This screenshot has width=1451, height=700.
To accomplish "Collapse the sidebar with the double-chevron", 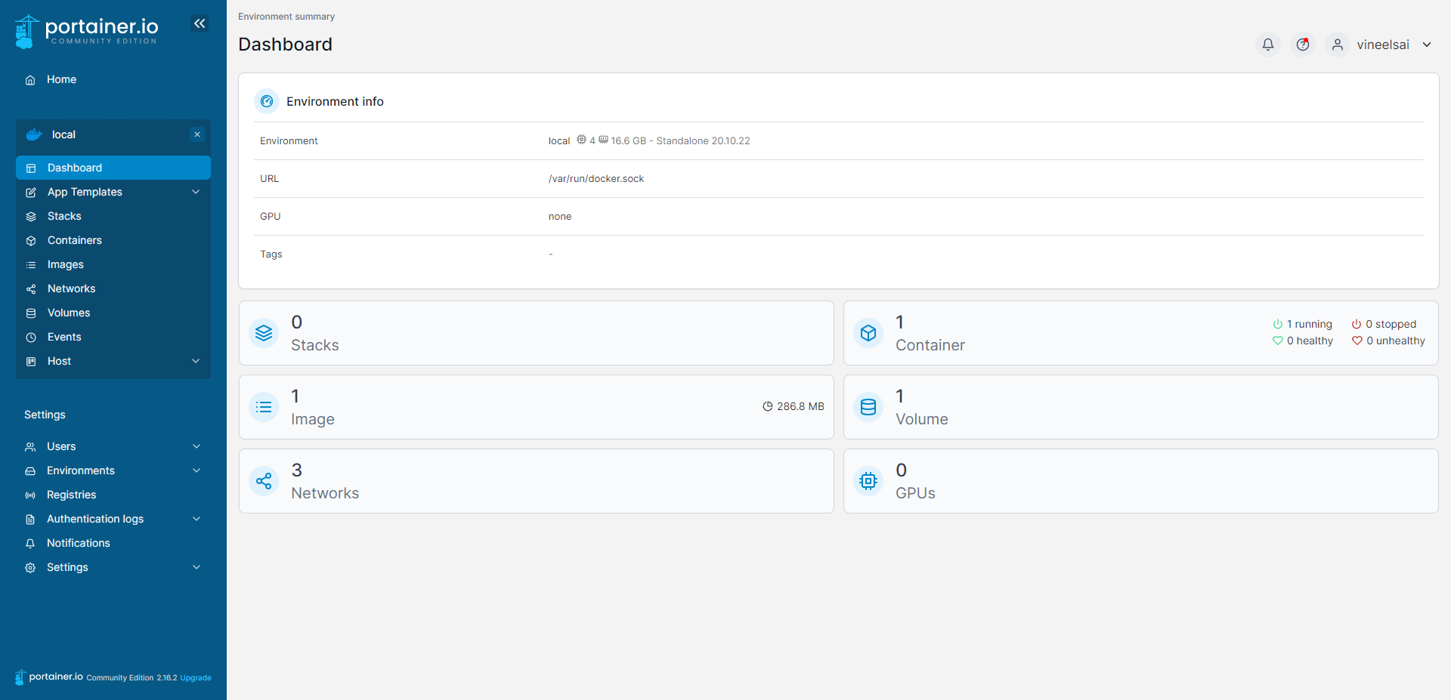I will [200, 23].
